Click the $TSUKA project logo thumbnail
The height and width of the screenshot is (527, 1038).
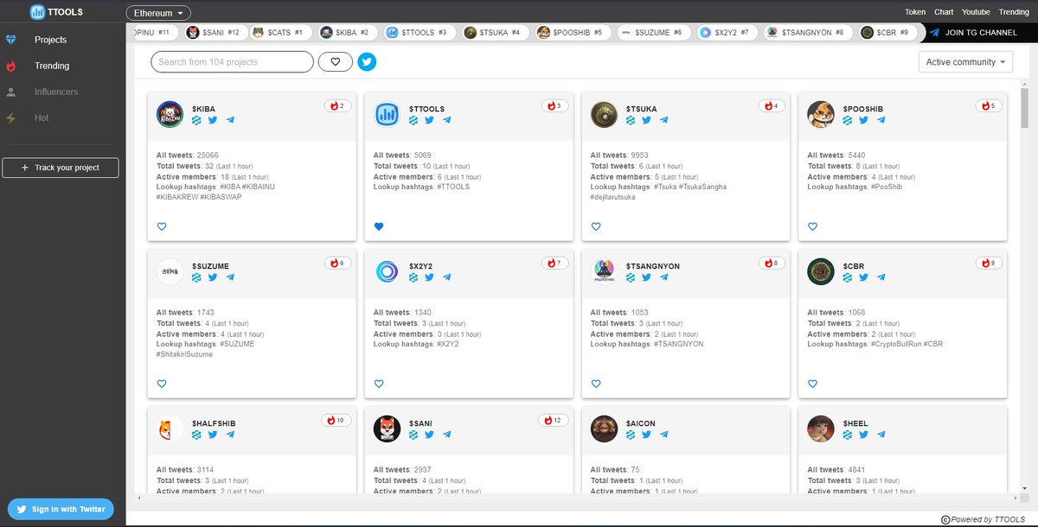[604, 114]
